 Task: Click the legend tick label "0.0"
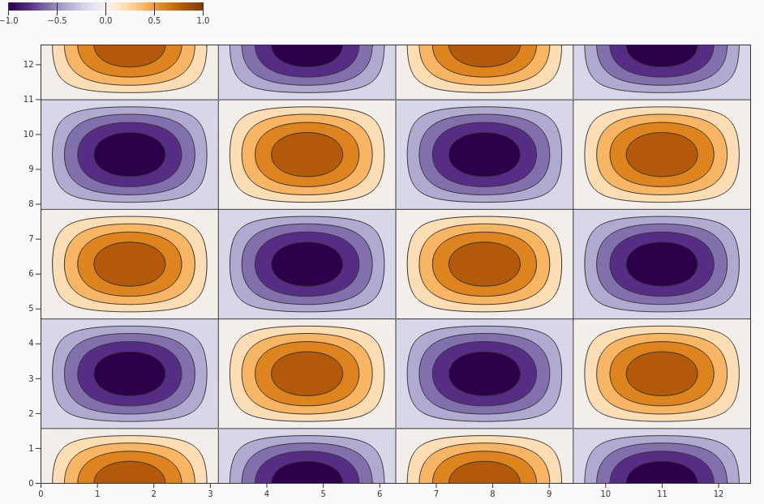point(105,20)
